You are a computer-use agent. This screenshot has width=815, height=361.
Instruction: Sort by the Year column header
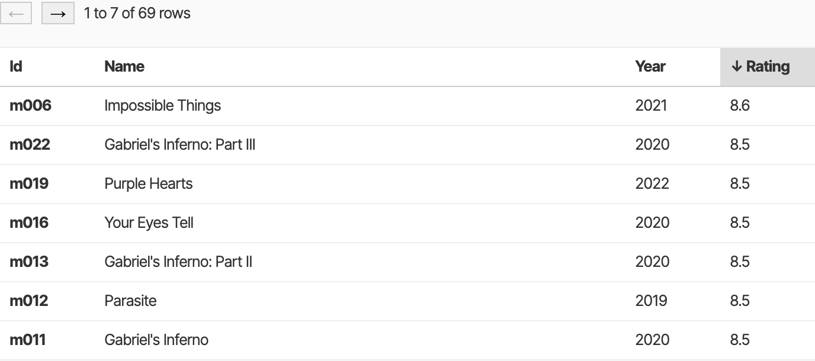coord(650,66)
